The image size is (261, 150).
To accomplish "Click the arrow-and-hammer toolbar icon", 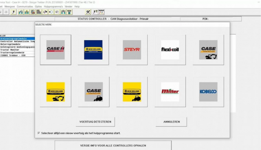I will 45,12.
